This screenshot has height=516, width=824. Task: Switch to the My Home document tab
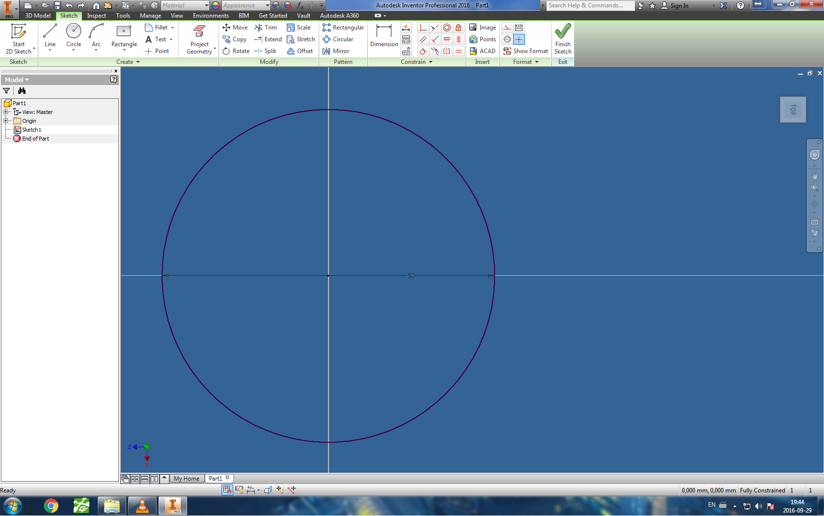pos(187,479)
